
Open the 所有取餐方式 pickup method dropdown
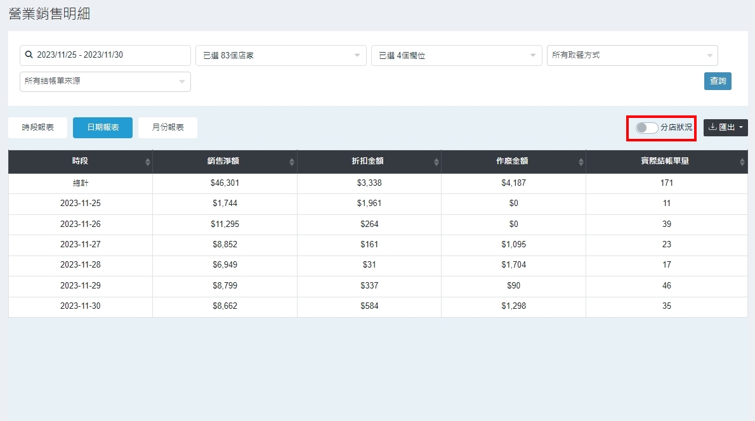pos(632,56)
